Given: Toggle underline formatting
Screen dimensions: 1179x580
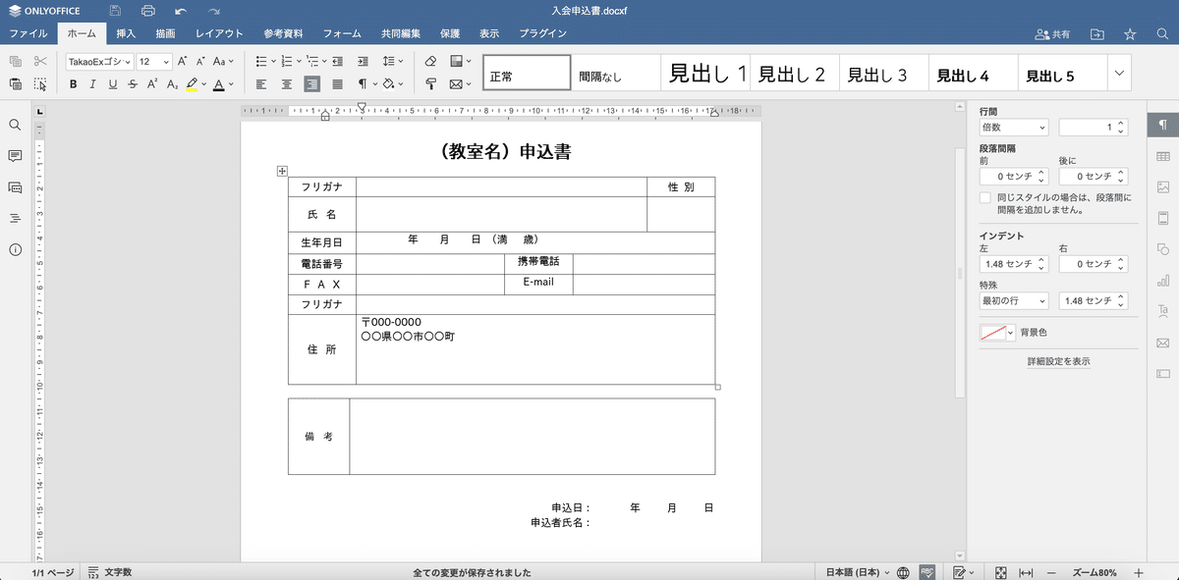Looking at the screenshot, I should [113, 84].
